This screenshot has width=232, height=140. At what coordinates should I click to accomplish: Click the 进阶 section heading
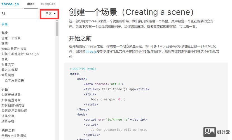(4, 90)
